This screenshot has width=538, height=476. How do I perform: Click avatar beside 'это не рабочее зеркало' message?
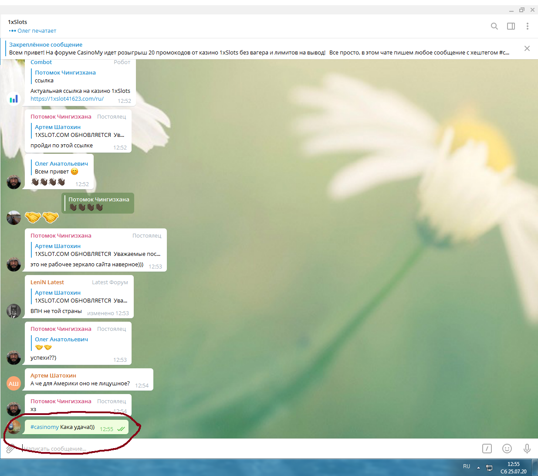click(14, 264)
